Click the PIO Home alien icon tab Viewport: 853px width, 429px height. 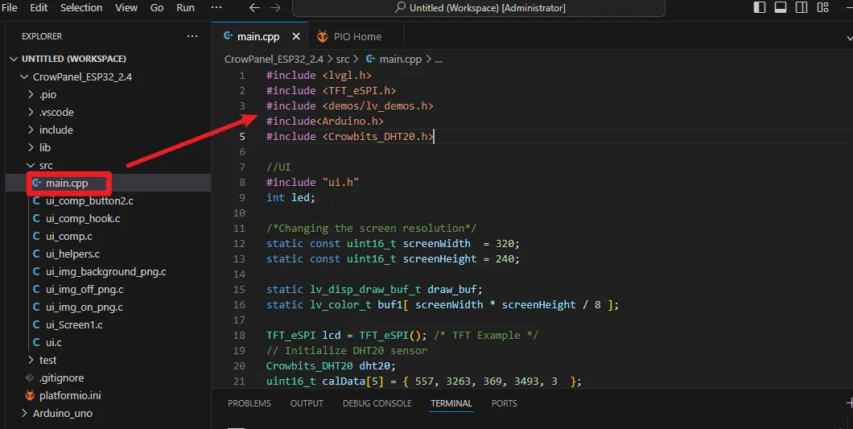(323, 36)
